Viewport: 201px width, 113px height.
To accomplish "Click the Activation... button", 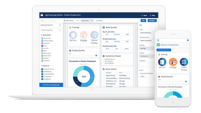I will pos(152,21).
